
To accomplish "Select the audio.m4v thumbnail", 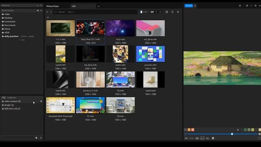I will [121, 54].
